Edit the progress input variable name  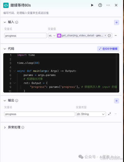[x=25, y=35]
